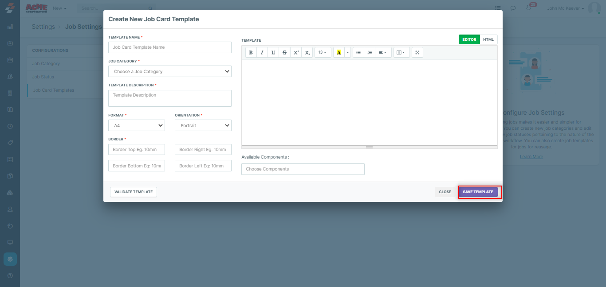Insert an ordered numbered list

370,52
